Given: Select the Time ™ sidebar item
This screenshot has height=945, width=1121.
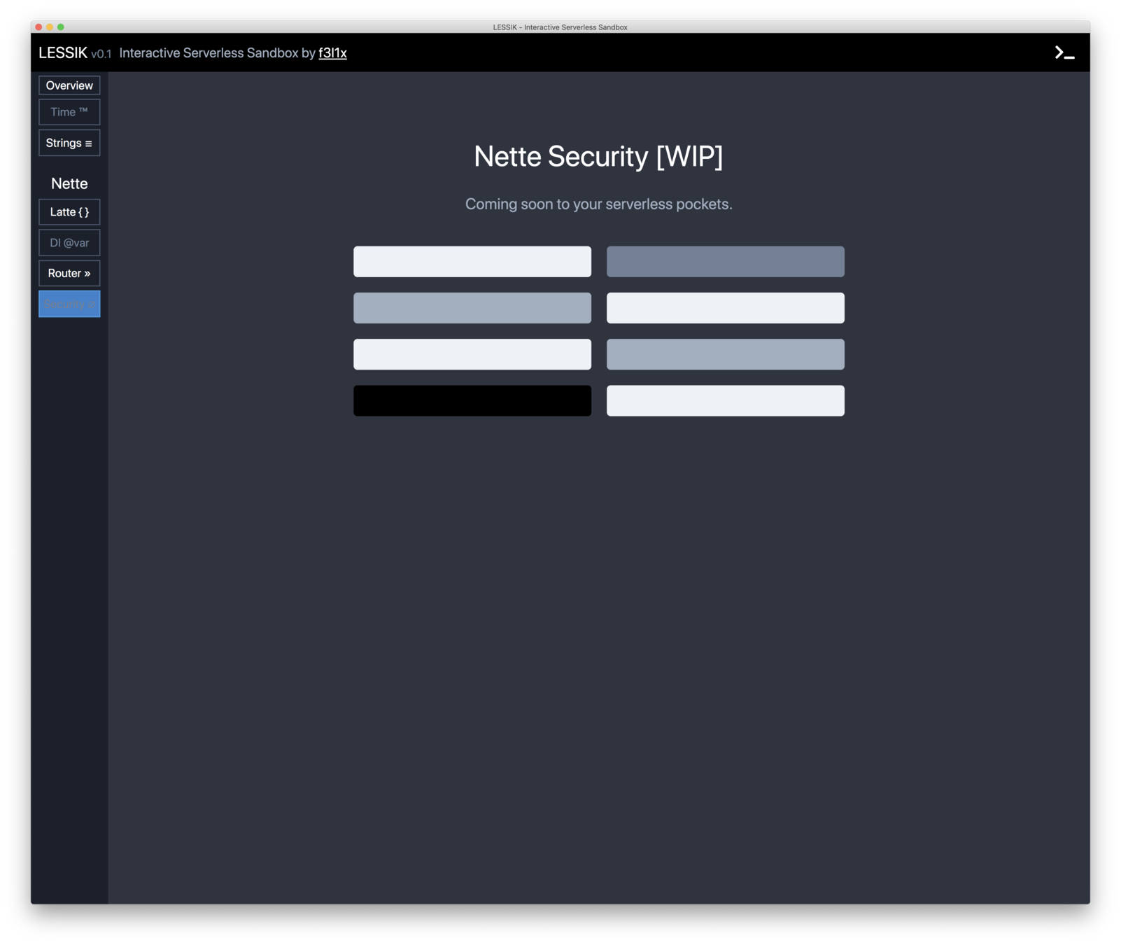Looking at the screenshot, I should (x=69, y=112).
